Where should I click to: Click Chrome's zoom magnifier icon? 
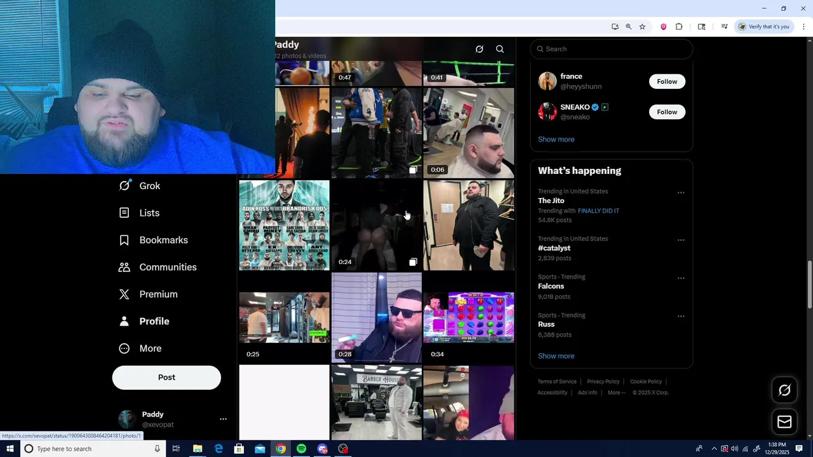[628, 27]
